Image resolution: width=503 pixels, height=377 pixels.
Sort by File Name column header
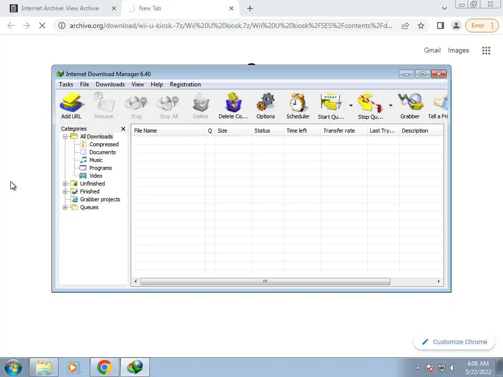(168, 131)
